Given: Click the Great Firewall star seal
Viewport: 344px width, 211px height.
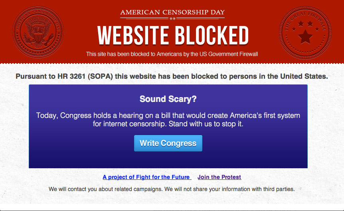Looking at the screenshot, I should (x=305, y=32).
